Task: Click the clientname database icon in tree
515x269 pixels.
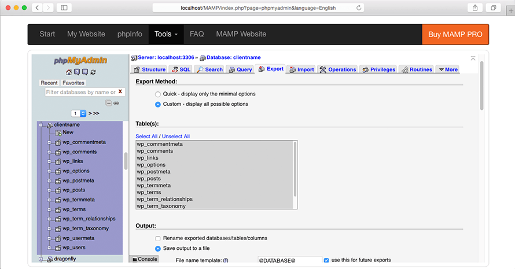Action: [50, 125]
